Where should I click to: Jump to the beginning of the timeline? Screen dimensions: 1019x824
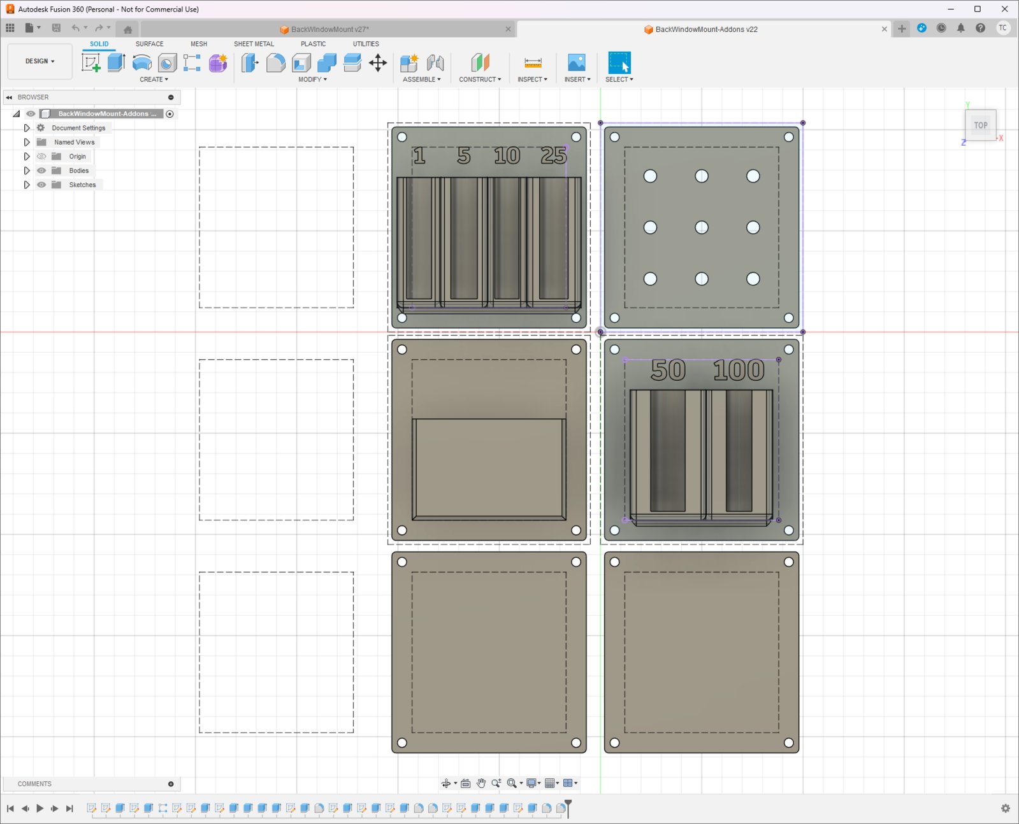tap(10, 808)
